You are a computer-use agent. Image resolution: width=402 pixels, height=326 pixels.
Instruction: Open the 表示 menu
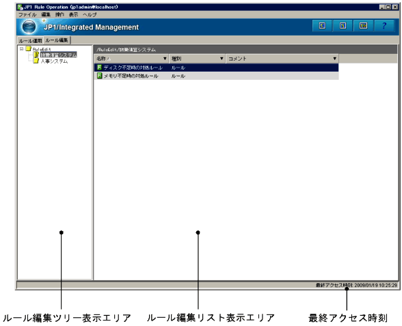(x=73, y=14)
